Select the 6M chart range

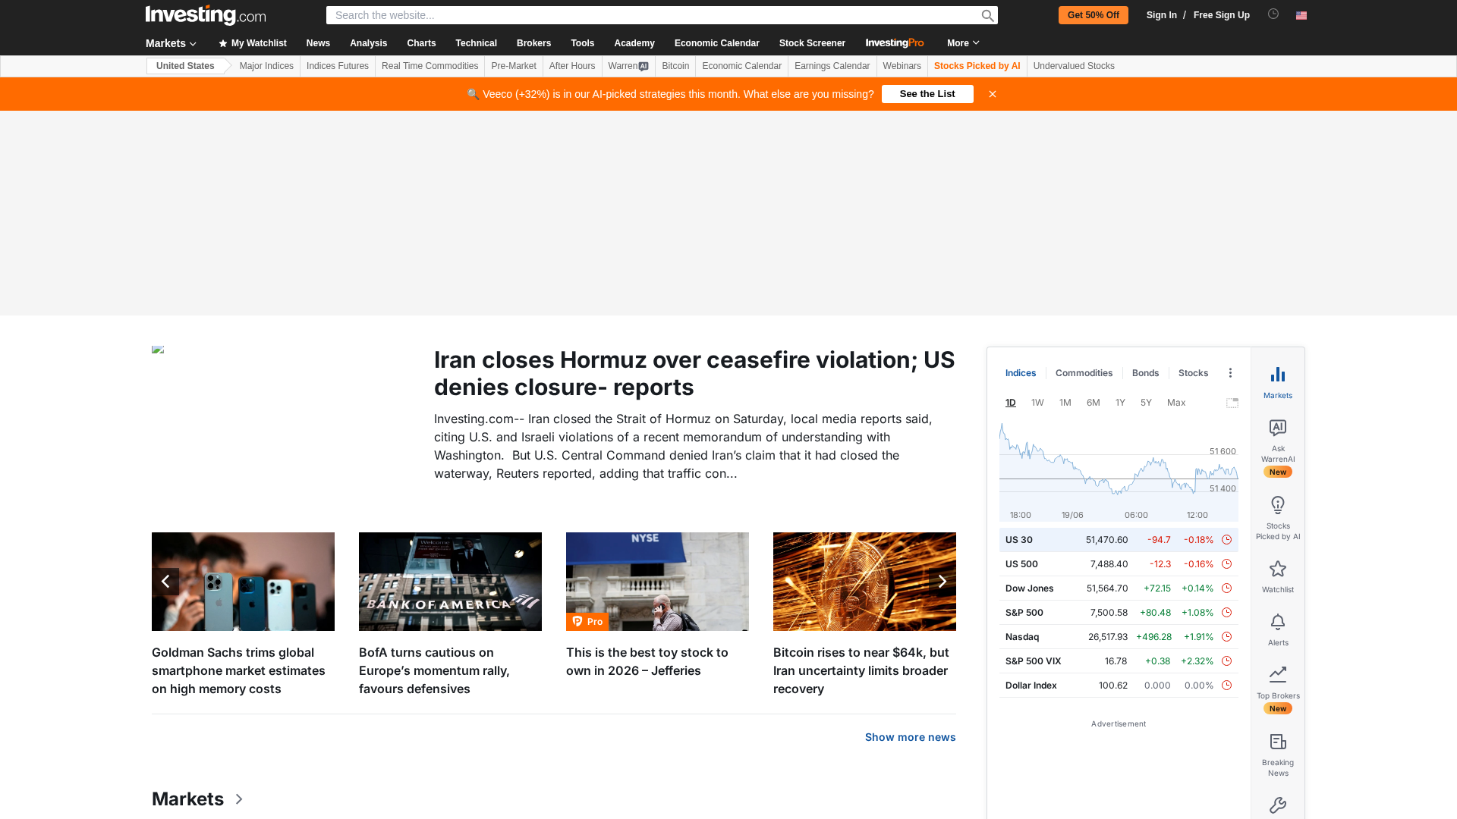coord(1094,403)
